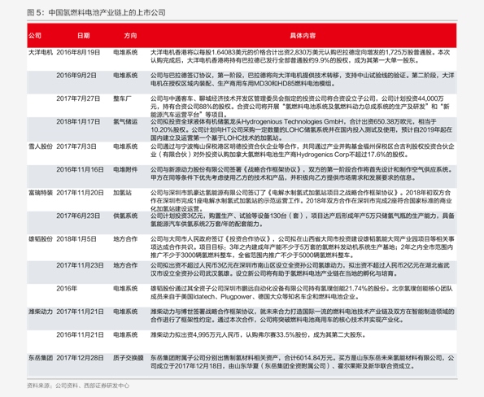This screenshot has width=484, height=397.
Task: Select the 大洋电机 company cell
Action: [x=41, y=52]
